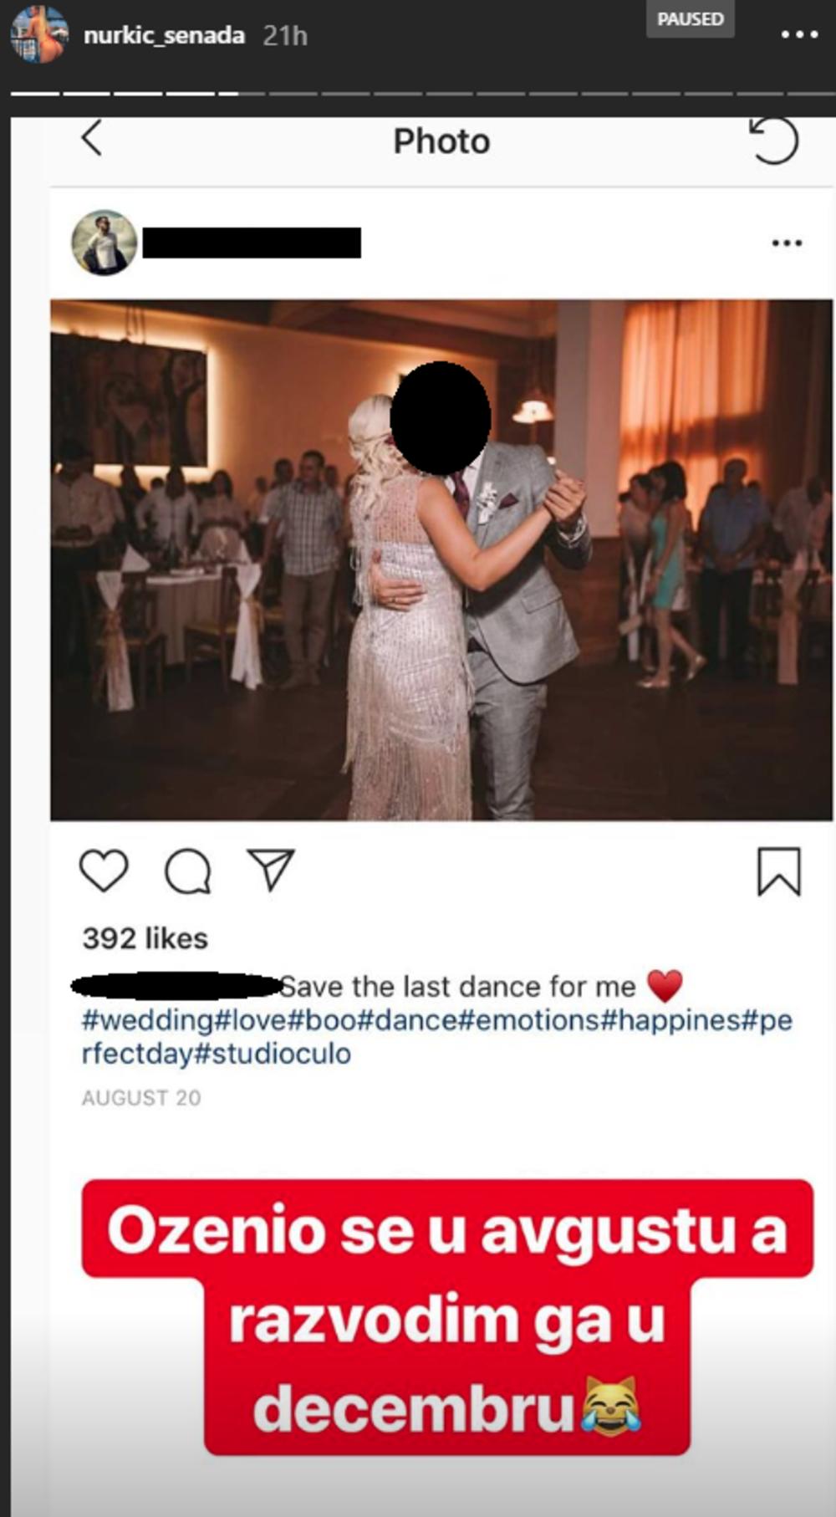Open the #studioculo hashtag

pyautogui.click(x=273, y=1054)
